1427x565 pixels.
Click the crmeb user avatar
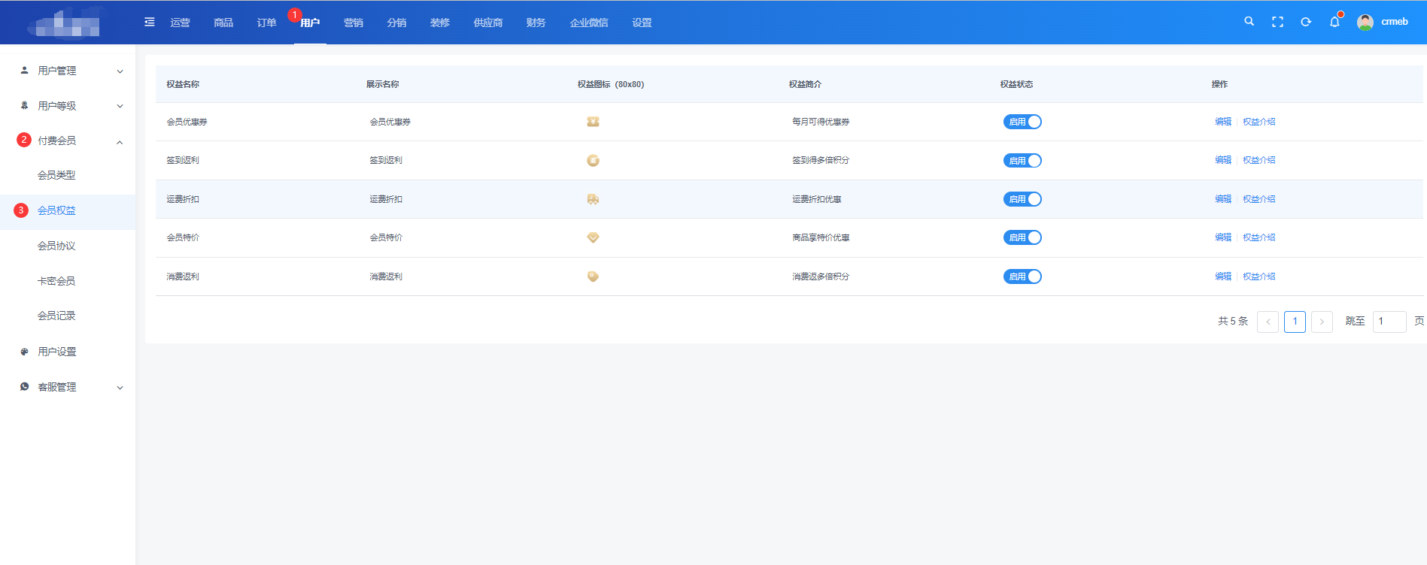coord(1365,22)
